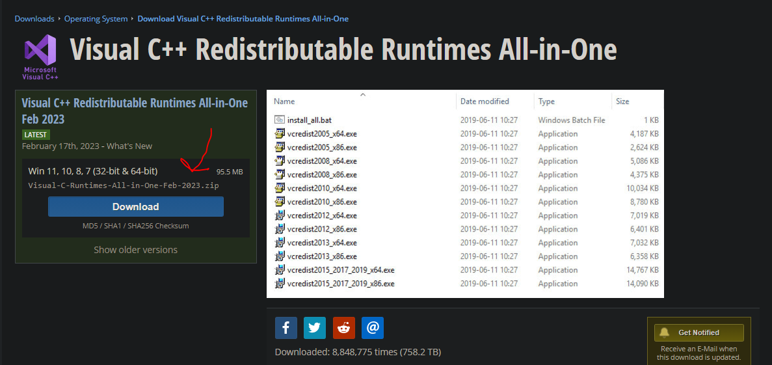Click the Download button
This screenshot has height=365, width=772.
136,206
